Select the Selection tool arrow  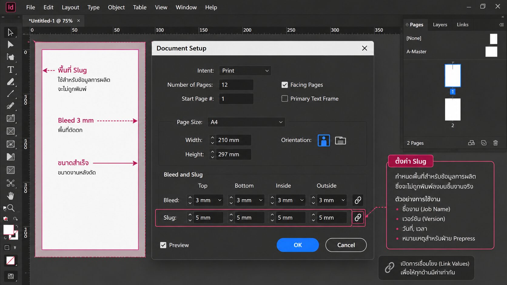(x=10, y=32)
